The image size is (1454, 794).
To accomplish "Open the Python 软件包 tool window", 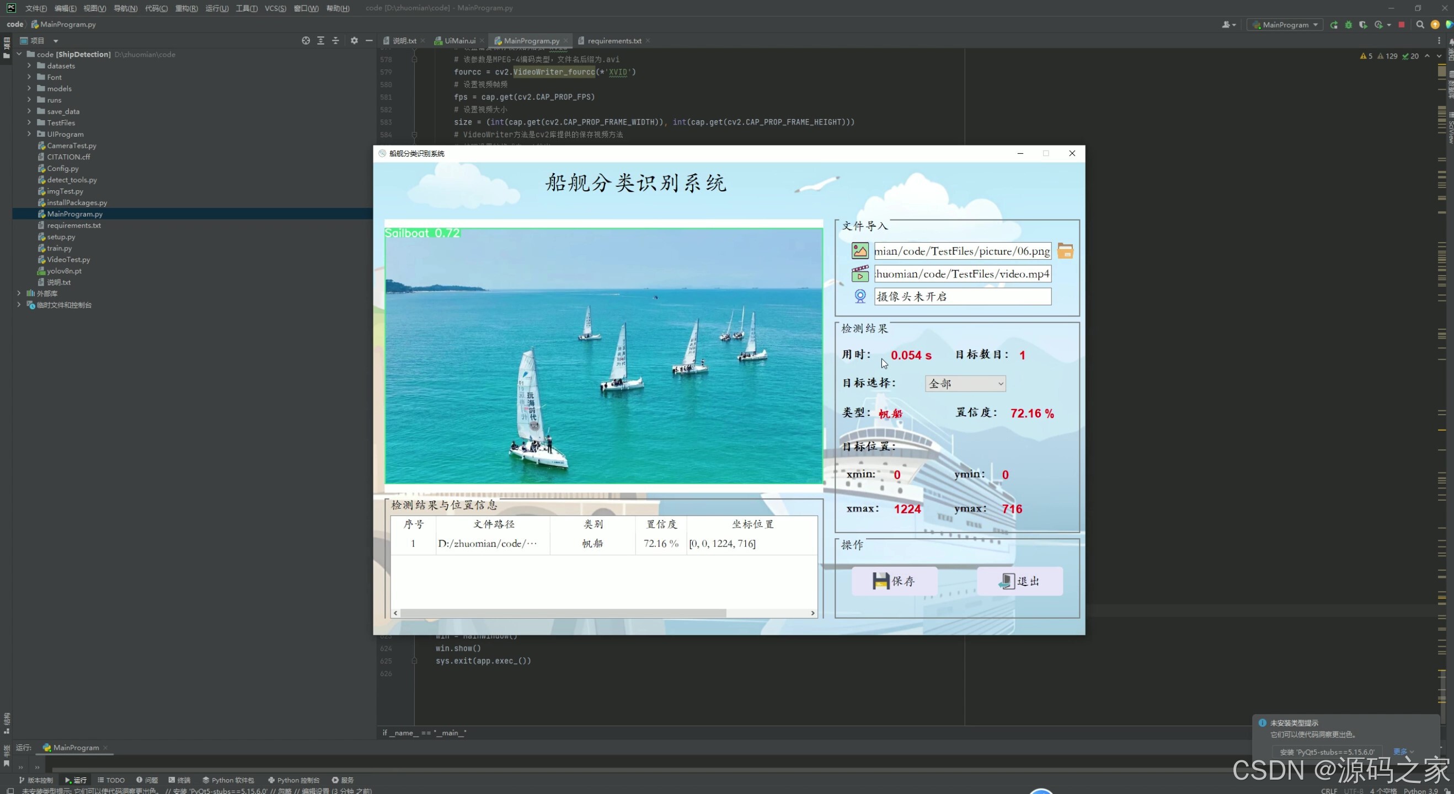I will click(x=228, y=780).
